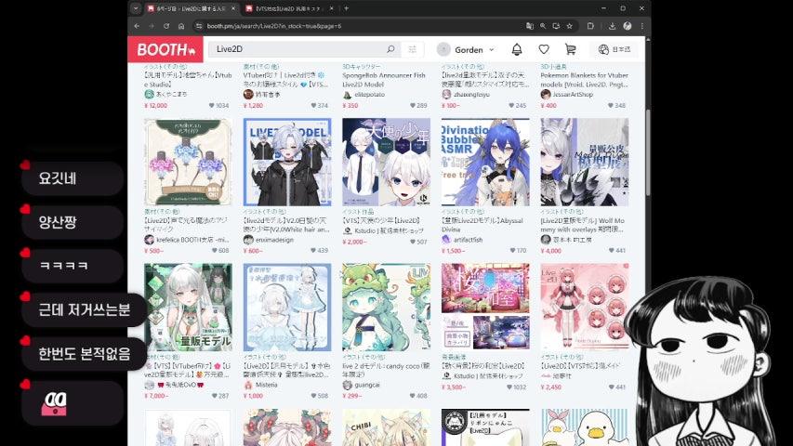Visit the enximadesign shop

(x=274, y=240)
